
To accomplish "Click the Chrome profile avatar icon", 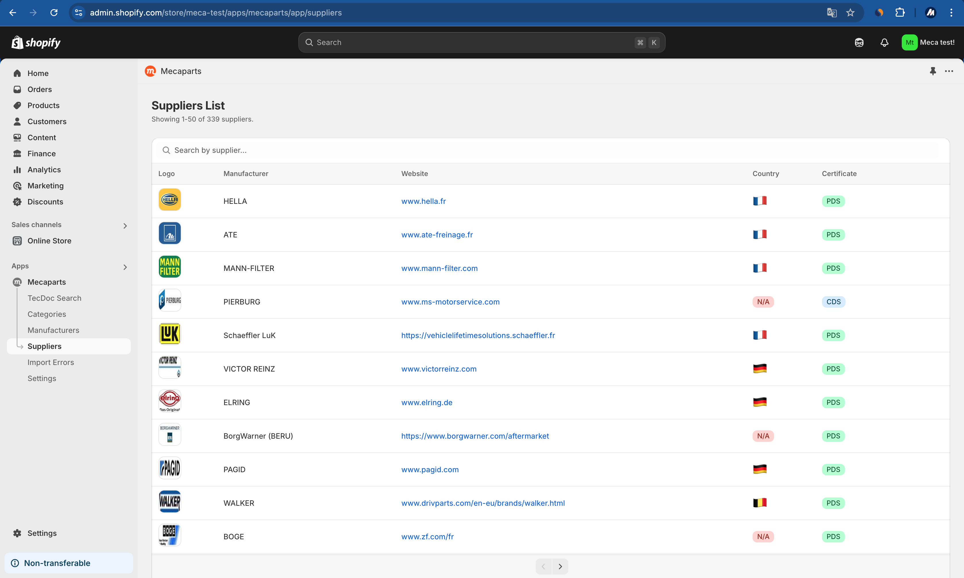I will [x=930, y=13].
